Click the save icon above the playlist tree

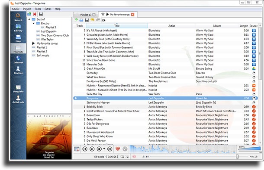coord(41,14)
